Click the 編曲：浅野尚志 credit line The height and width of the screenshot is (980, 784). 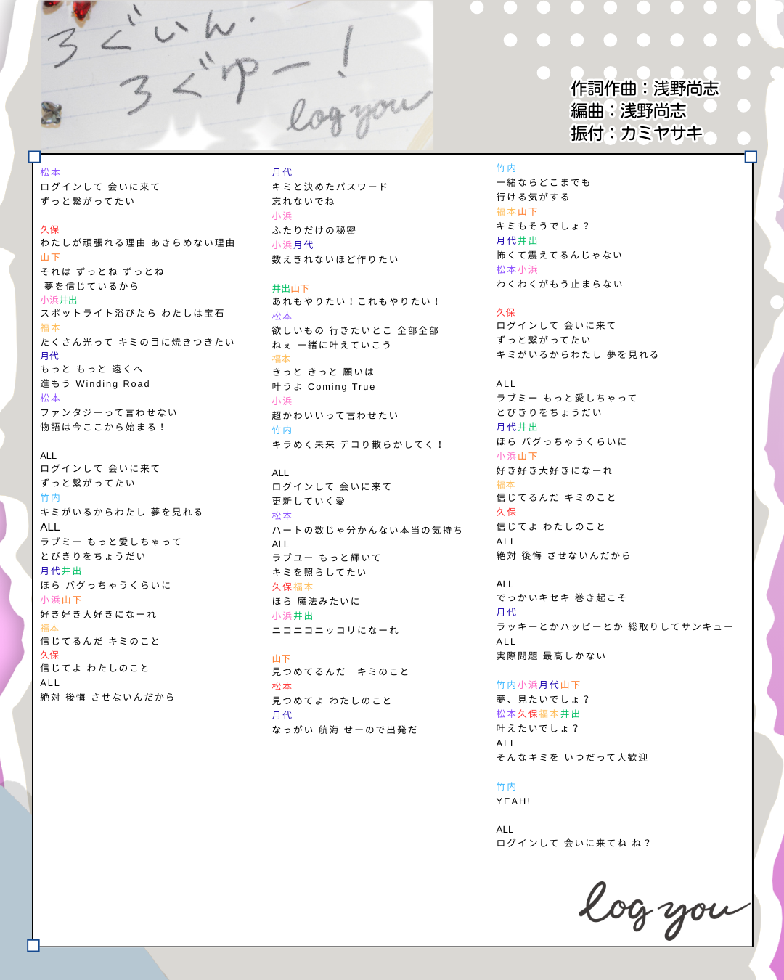click(628, 111)
